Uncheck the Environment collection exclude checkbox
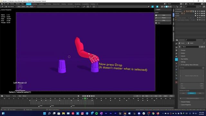Viewport: 206px width, 116px height. (x=195, y=12)
